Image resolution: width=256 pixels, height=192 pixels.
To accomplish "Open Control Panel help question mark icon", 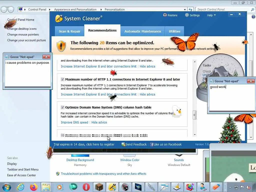I will pos(253,17).
